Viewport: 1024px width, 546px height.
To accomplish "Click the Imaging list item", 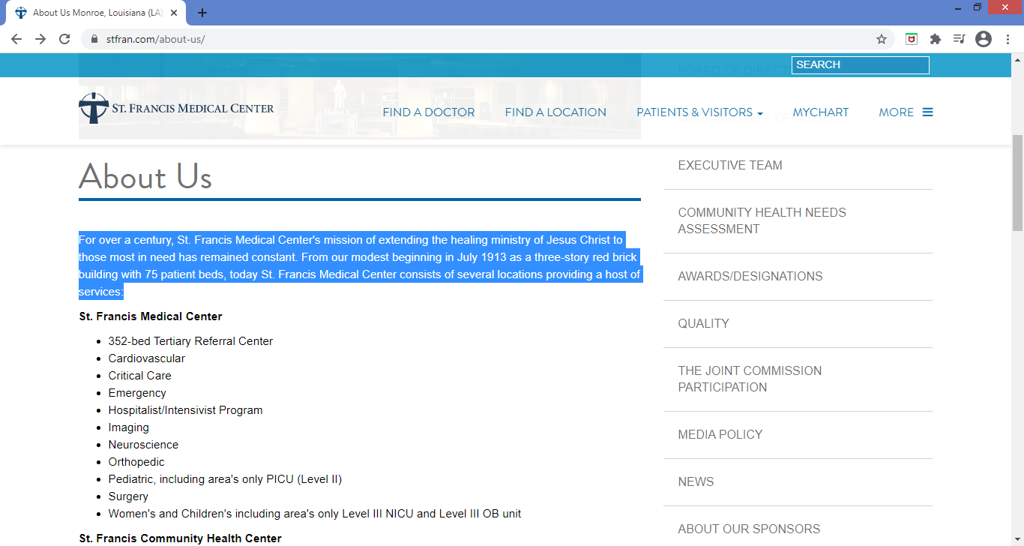I will [x=128, y=427].
